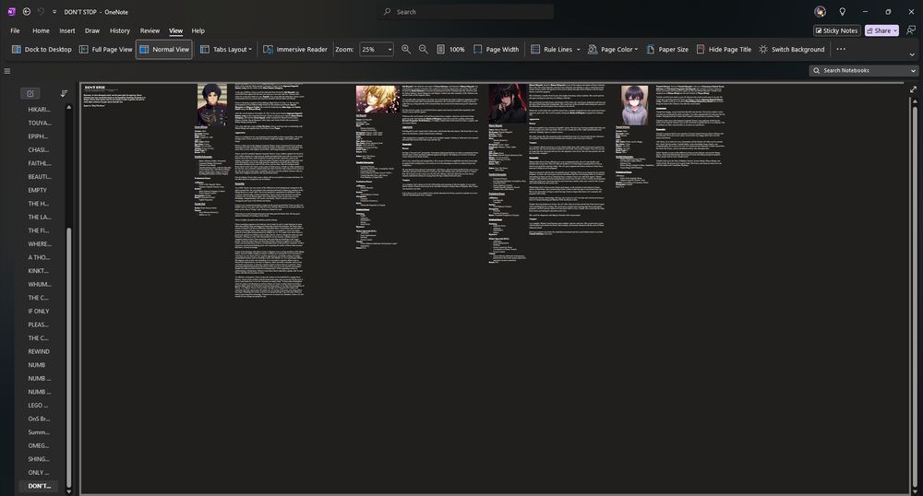Open the HIKARI... page

pos(40,110)
